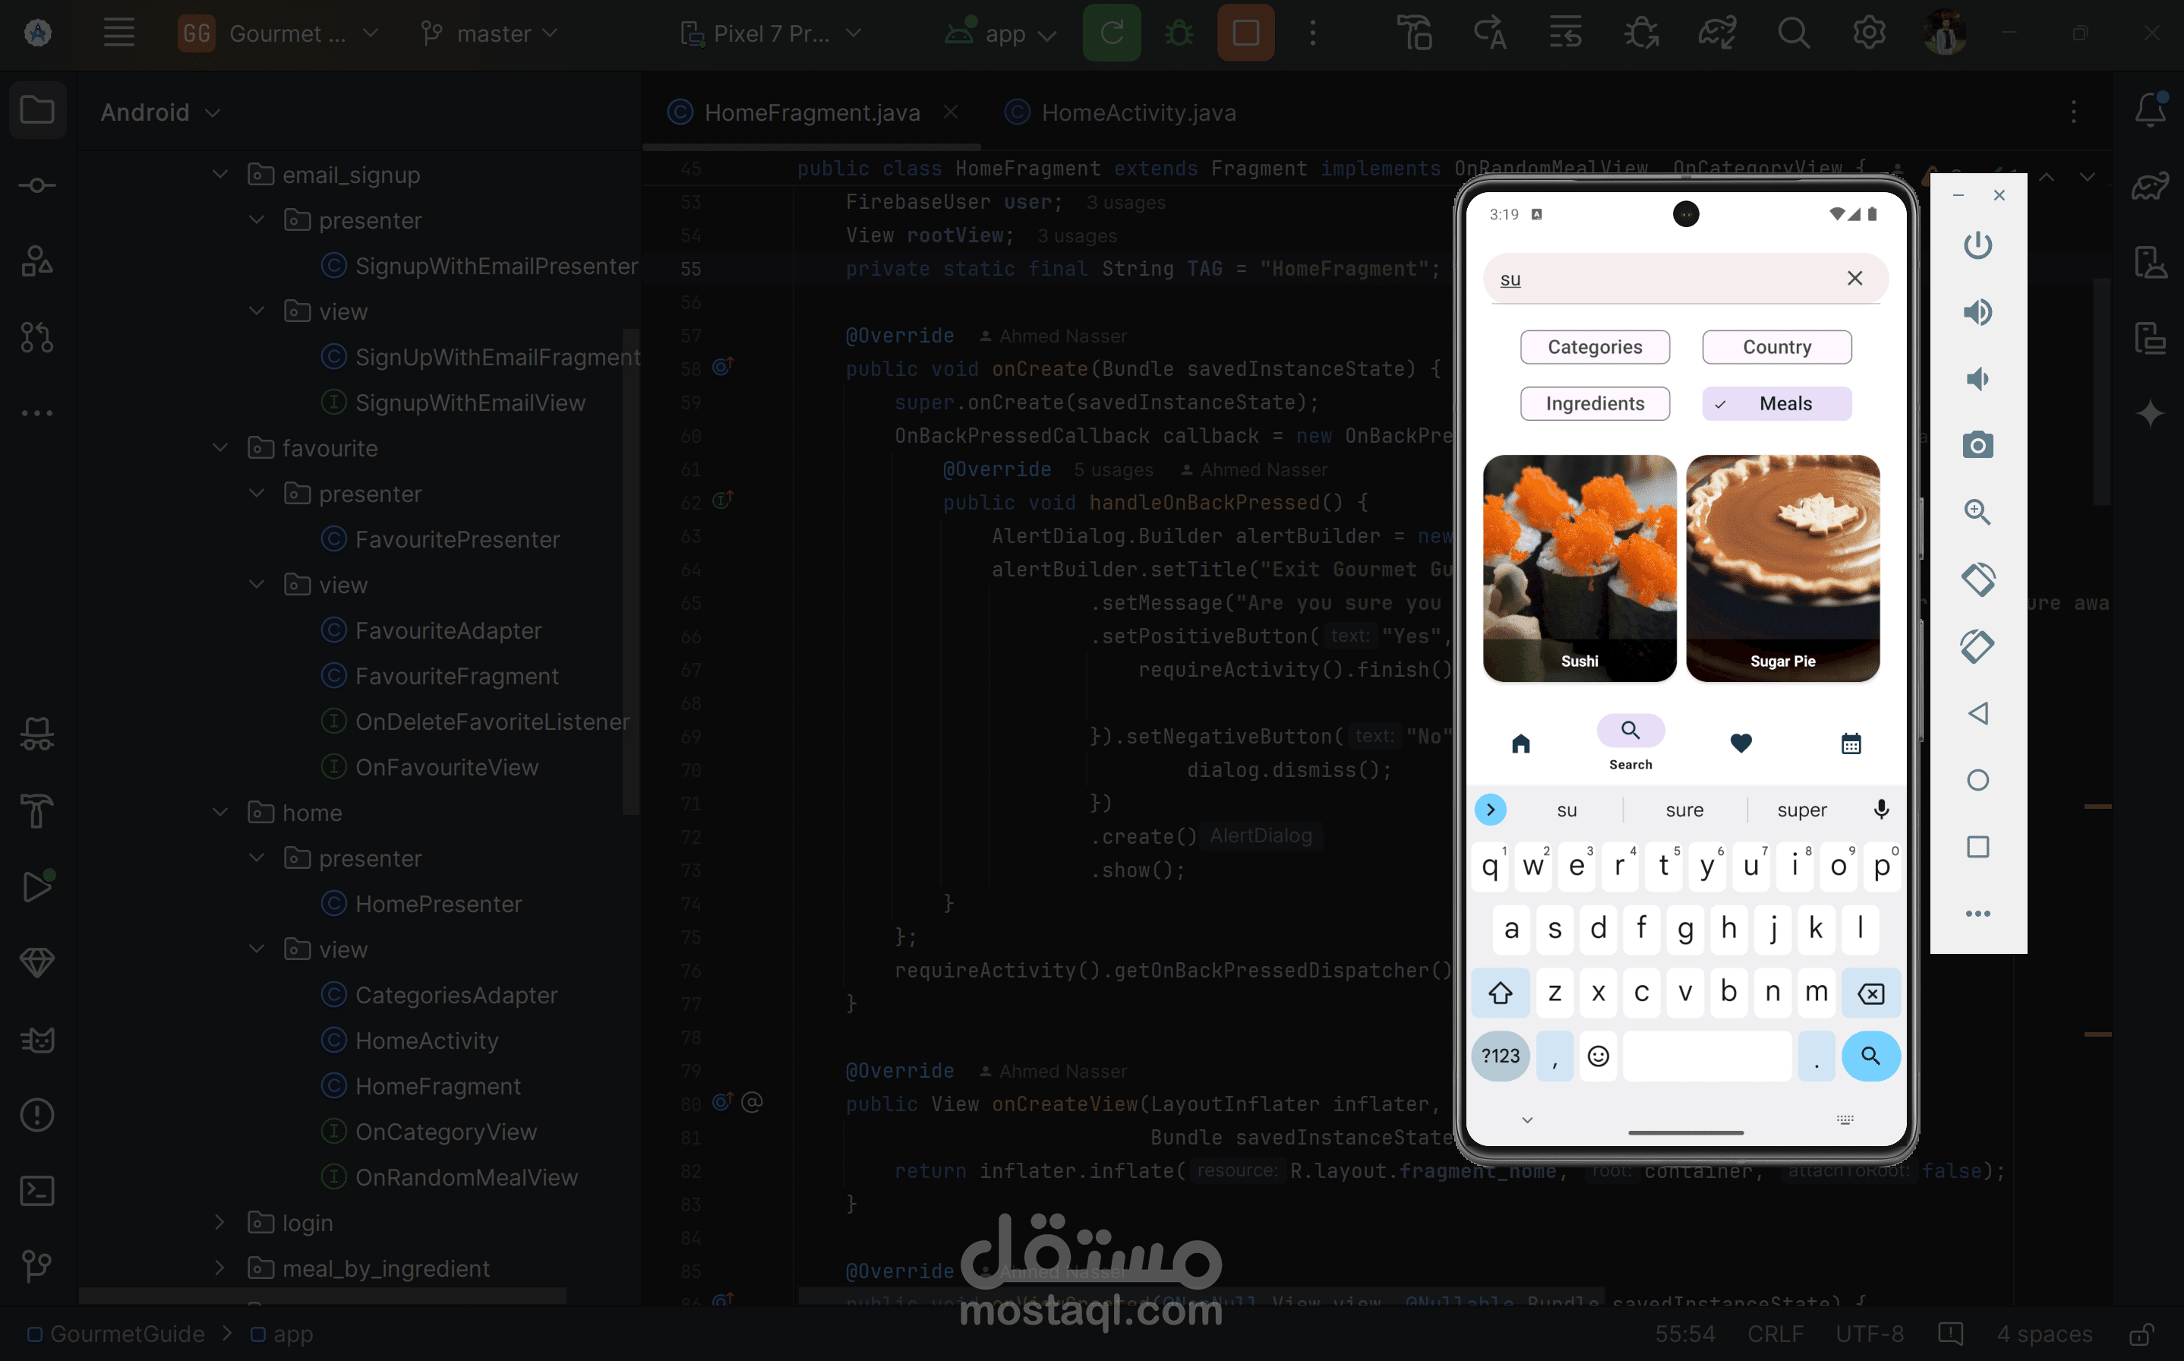Take an emulator screenshot with the camera icon
Viewport: 2184px width, 1361px height.
pyautogui.click(x=1977, y=444)
